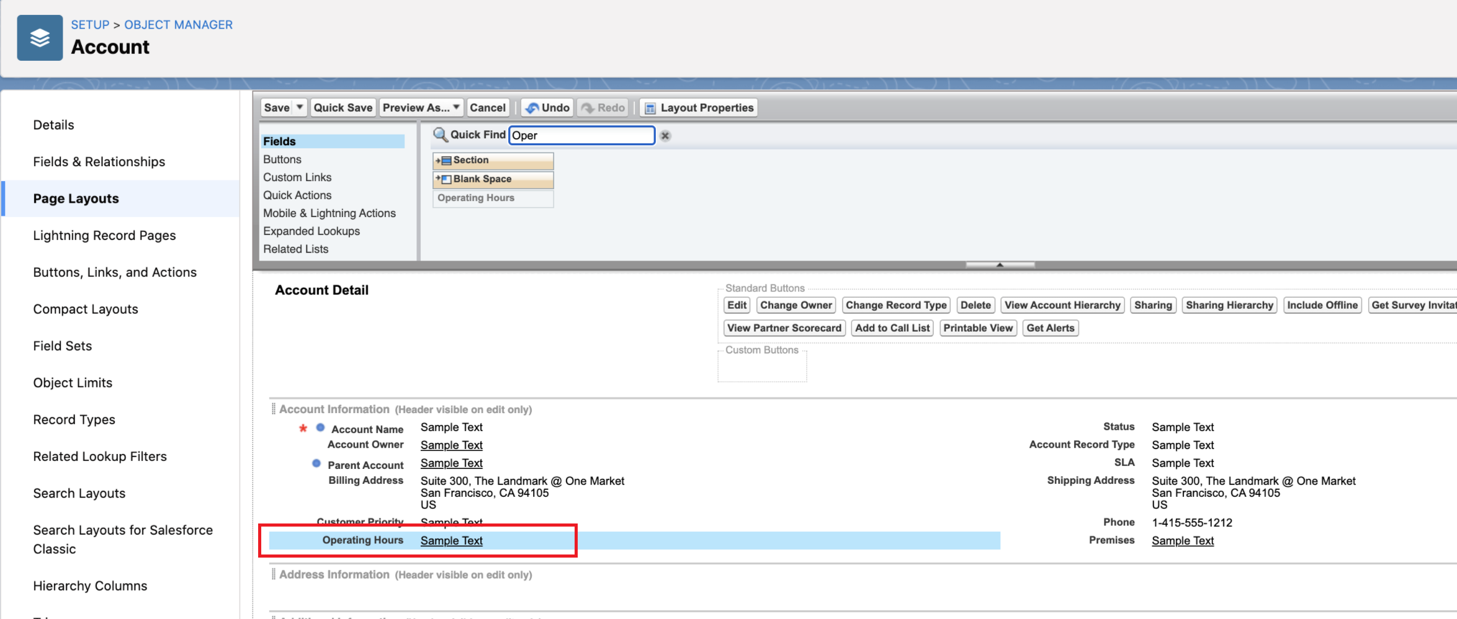Viewport: 1457px width, 619px height.
Task: Click the OBJECT MANAGER breadcrumb link
Action: point(178,25)
